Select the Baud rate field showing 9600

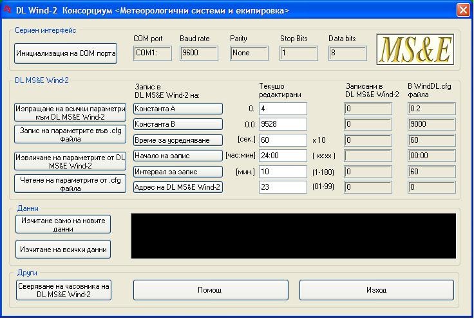tap(198, 53)
